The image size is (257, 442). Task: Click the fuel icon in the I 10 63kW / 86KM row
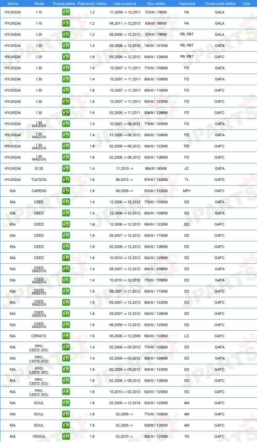(66, 23)
